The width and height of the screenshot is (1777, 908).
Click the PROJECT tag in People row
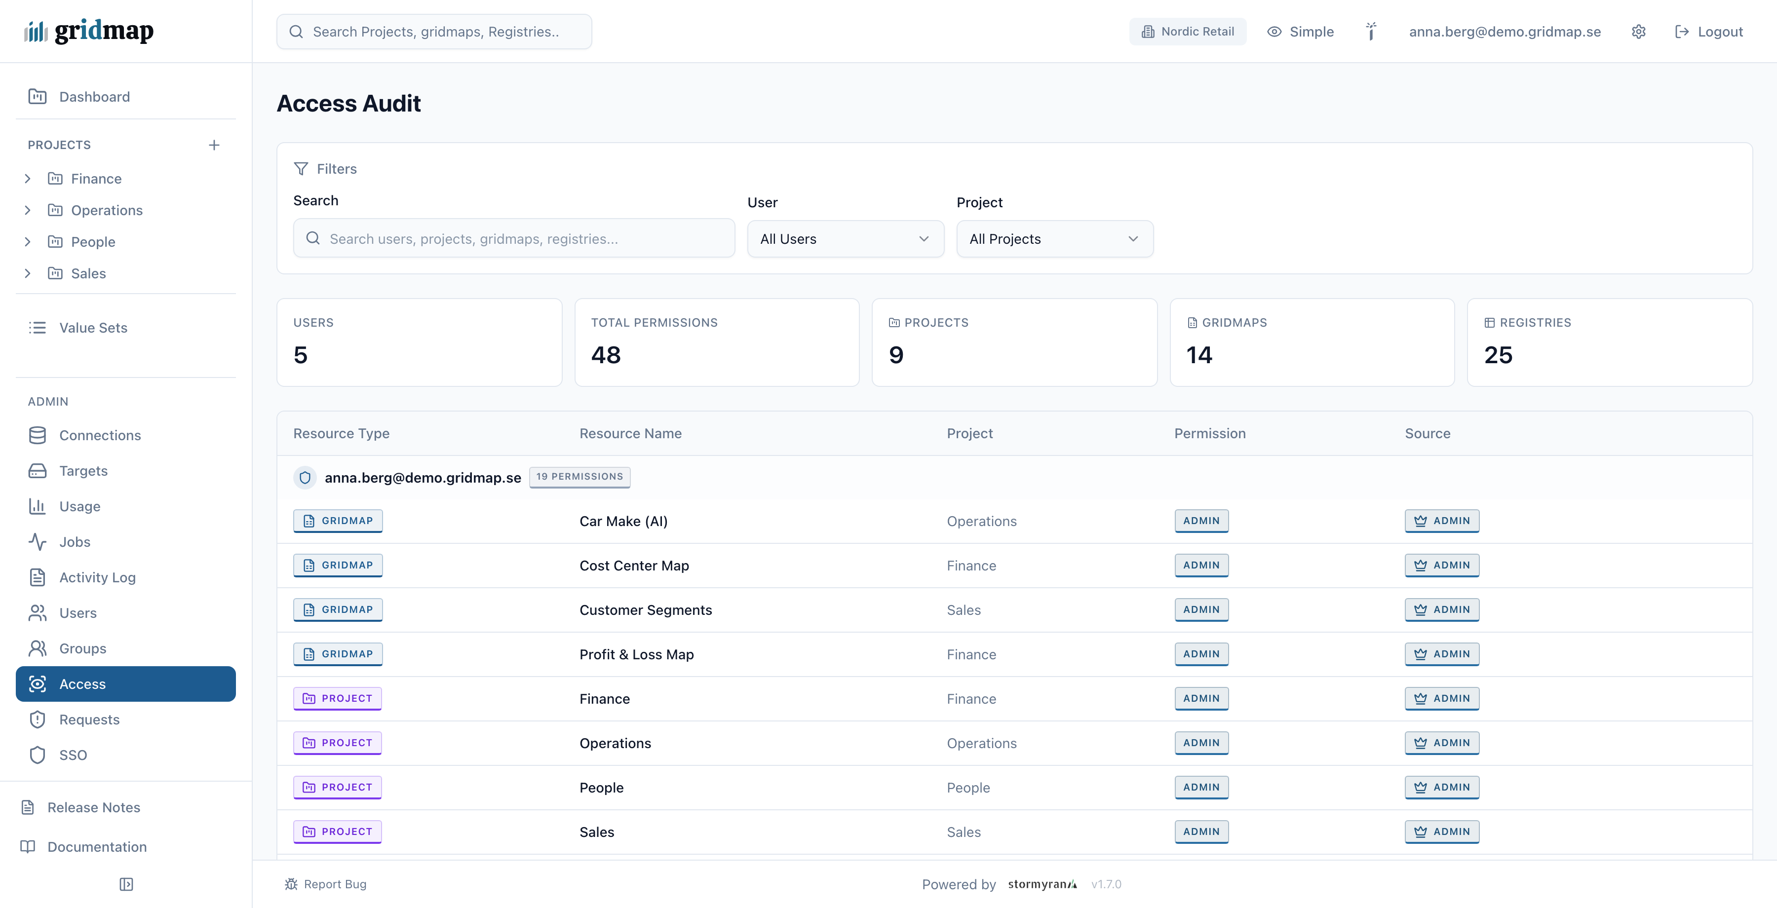pos(337,788)
